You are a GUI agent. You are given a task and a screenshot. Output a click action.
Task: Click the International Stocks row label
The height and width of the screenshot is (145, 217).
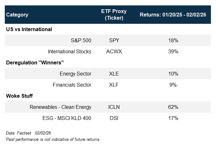(x=70, y=51)
